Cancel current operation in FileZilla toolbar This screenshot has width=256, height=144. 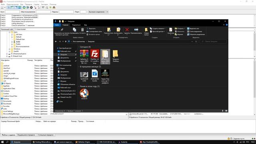31,8
